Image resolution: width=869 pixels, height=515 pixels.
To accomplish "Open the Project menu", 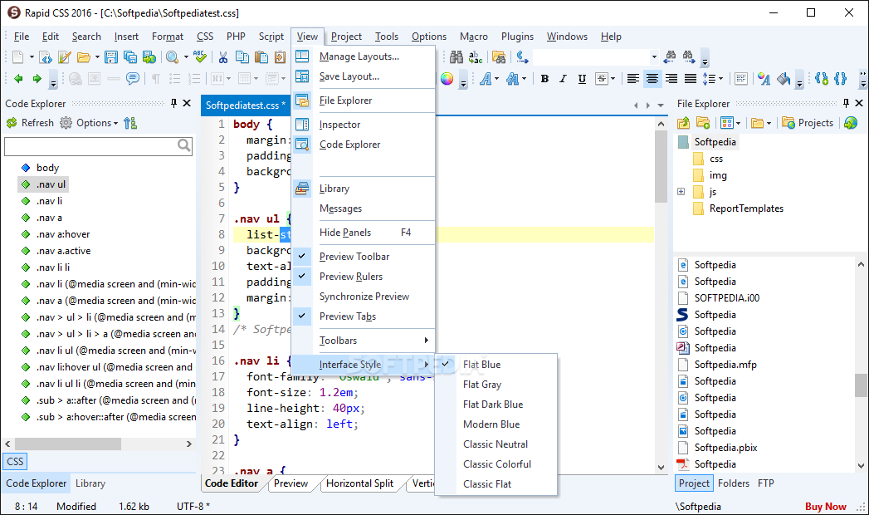I will [346, 37].
